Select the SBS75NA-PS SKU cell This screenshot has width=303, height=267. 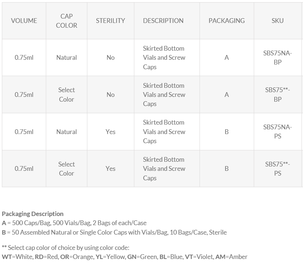tap(278, 131)
